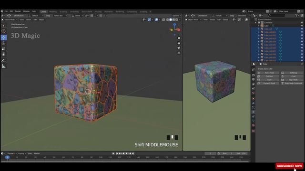Click the outliner search field
This screenshot has width=305, height=171.
pyautogui.click(x=276, y=15)
